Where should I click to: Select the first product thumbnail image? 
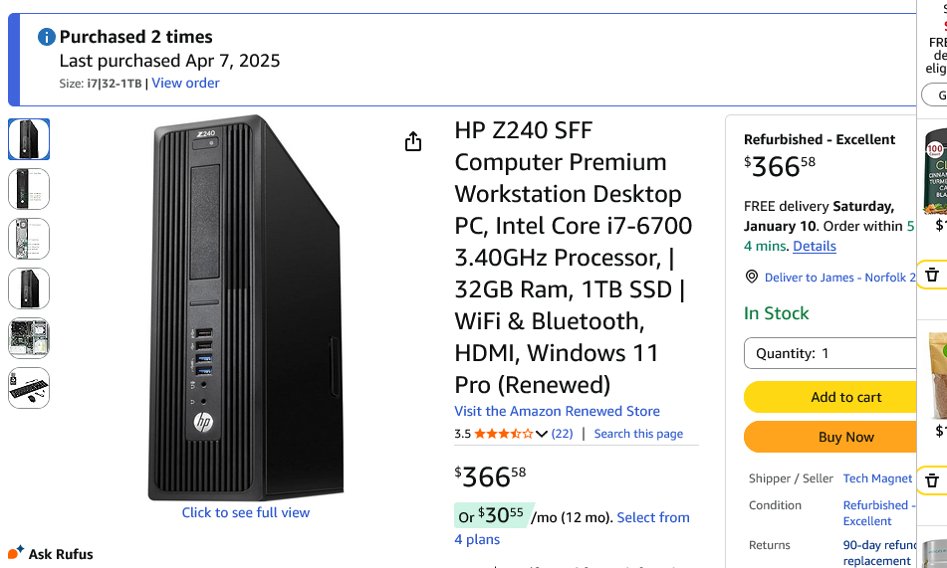point(29,139)
